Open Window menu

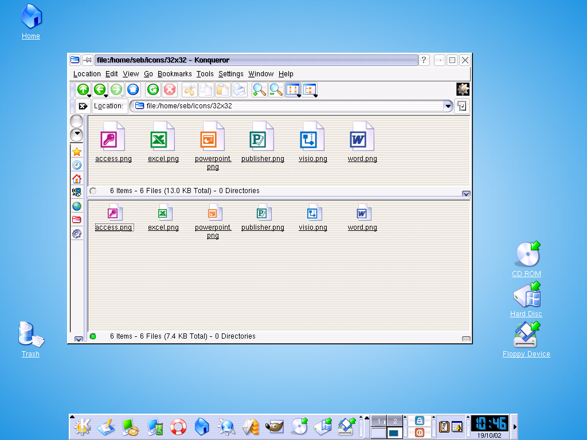click(x=261, y=74)
